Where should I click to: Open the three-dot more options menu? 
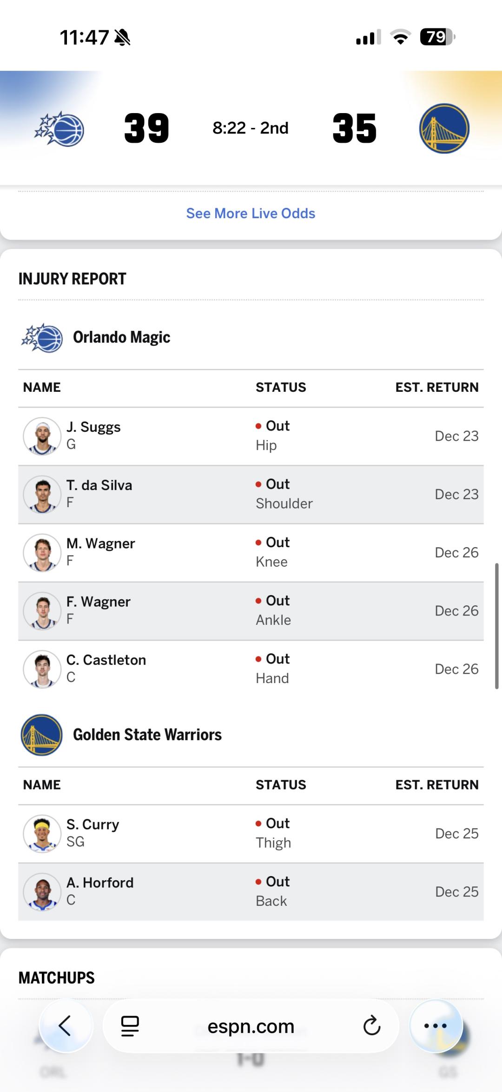(436, 1025)
